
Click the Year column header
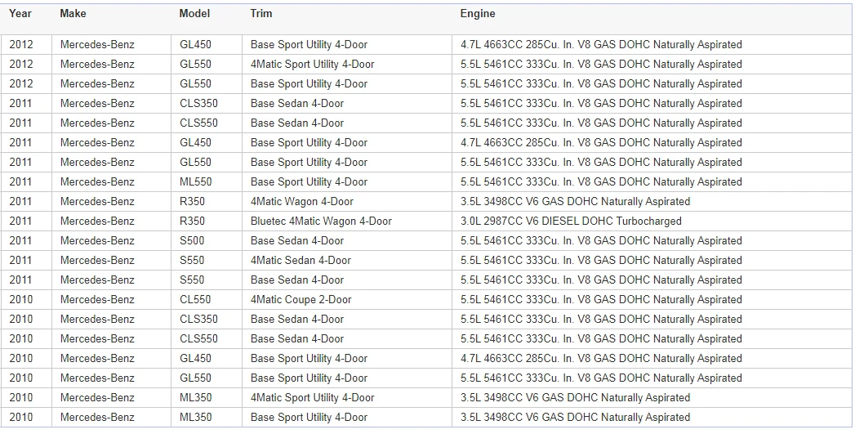coord(20,14)
